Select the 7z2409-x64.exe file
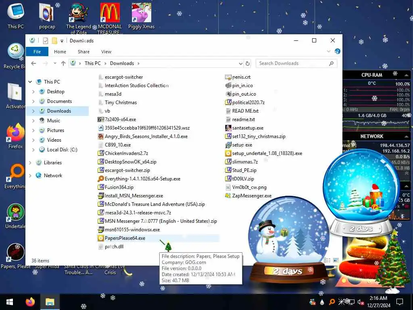 (117, 119)
